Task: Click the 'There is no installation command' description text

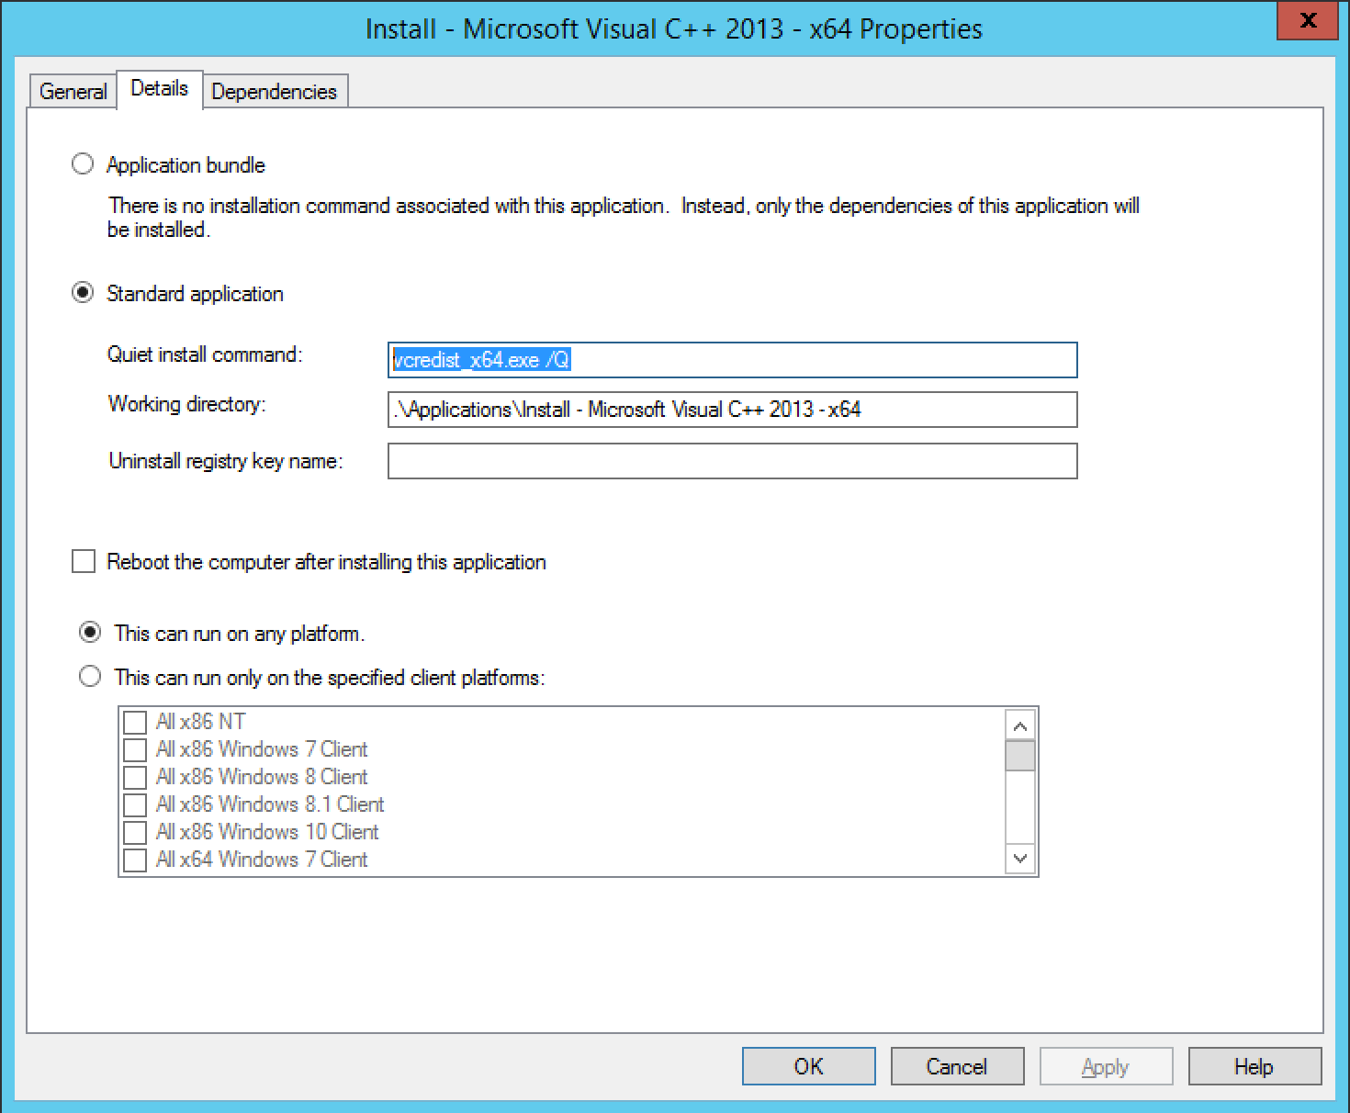Action: click(624, 218)
